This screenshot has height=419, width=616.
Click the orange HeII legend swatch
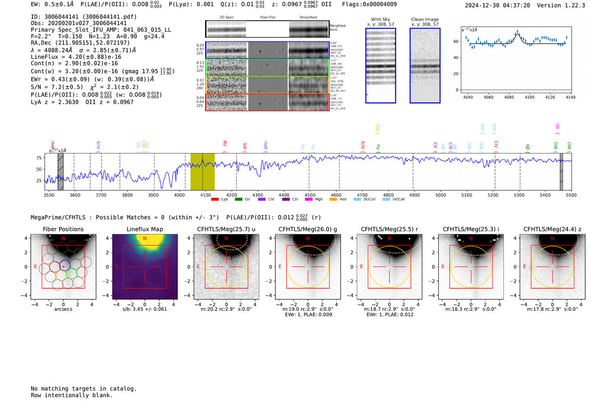pos(333,200)
